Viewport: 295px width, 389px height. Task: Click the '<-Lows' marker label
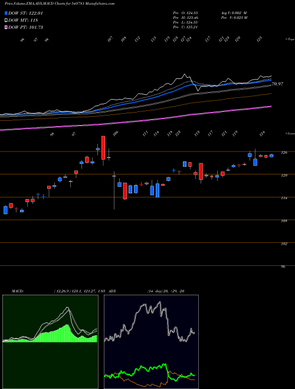point(290,133)
